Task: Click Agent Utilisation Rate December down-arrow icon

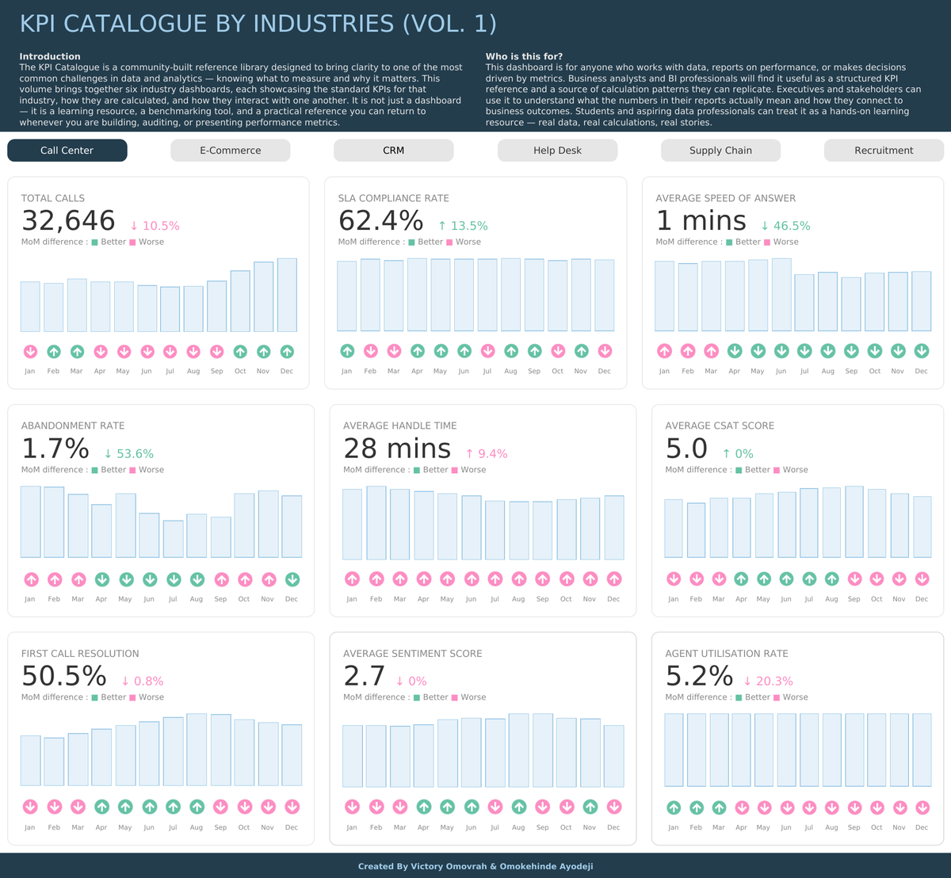Action: (922, 807)
